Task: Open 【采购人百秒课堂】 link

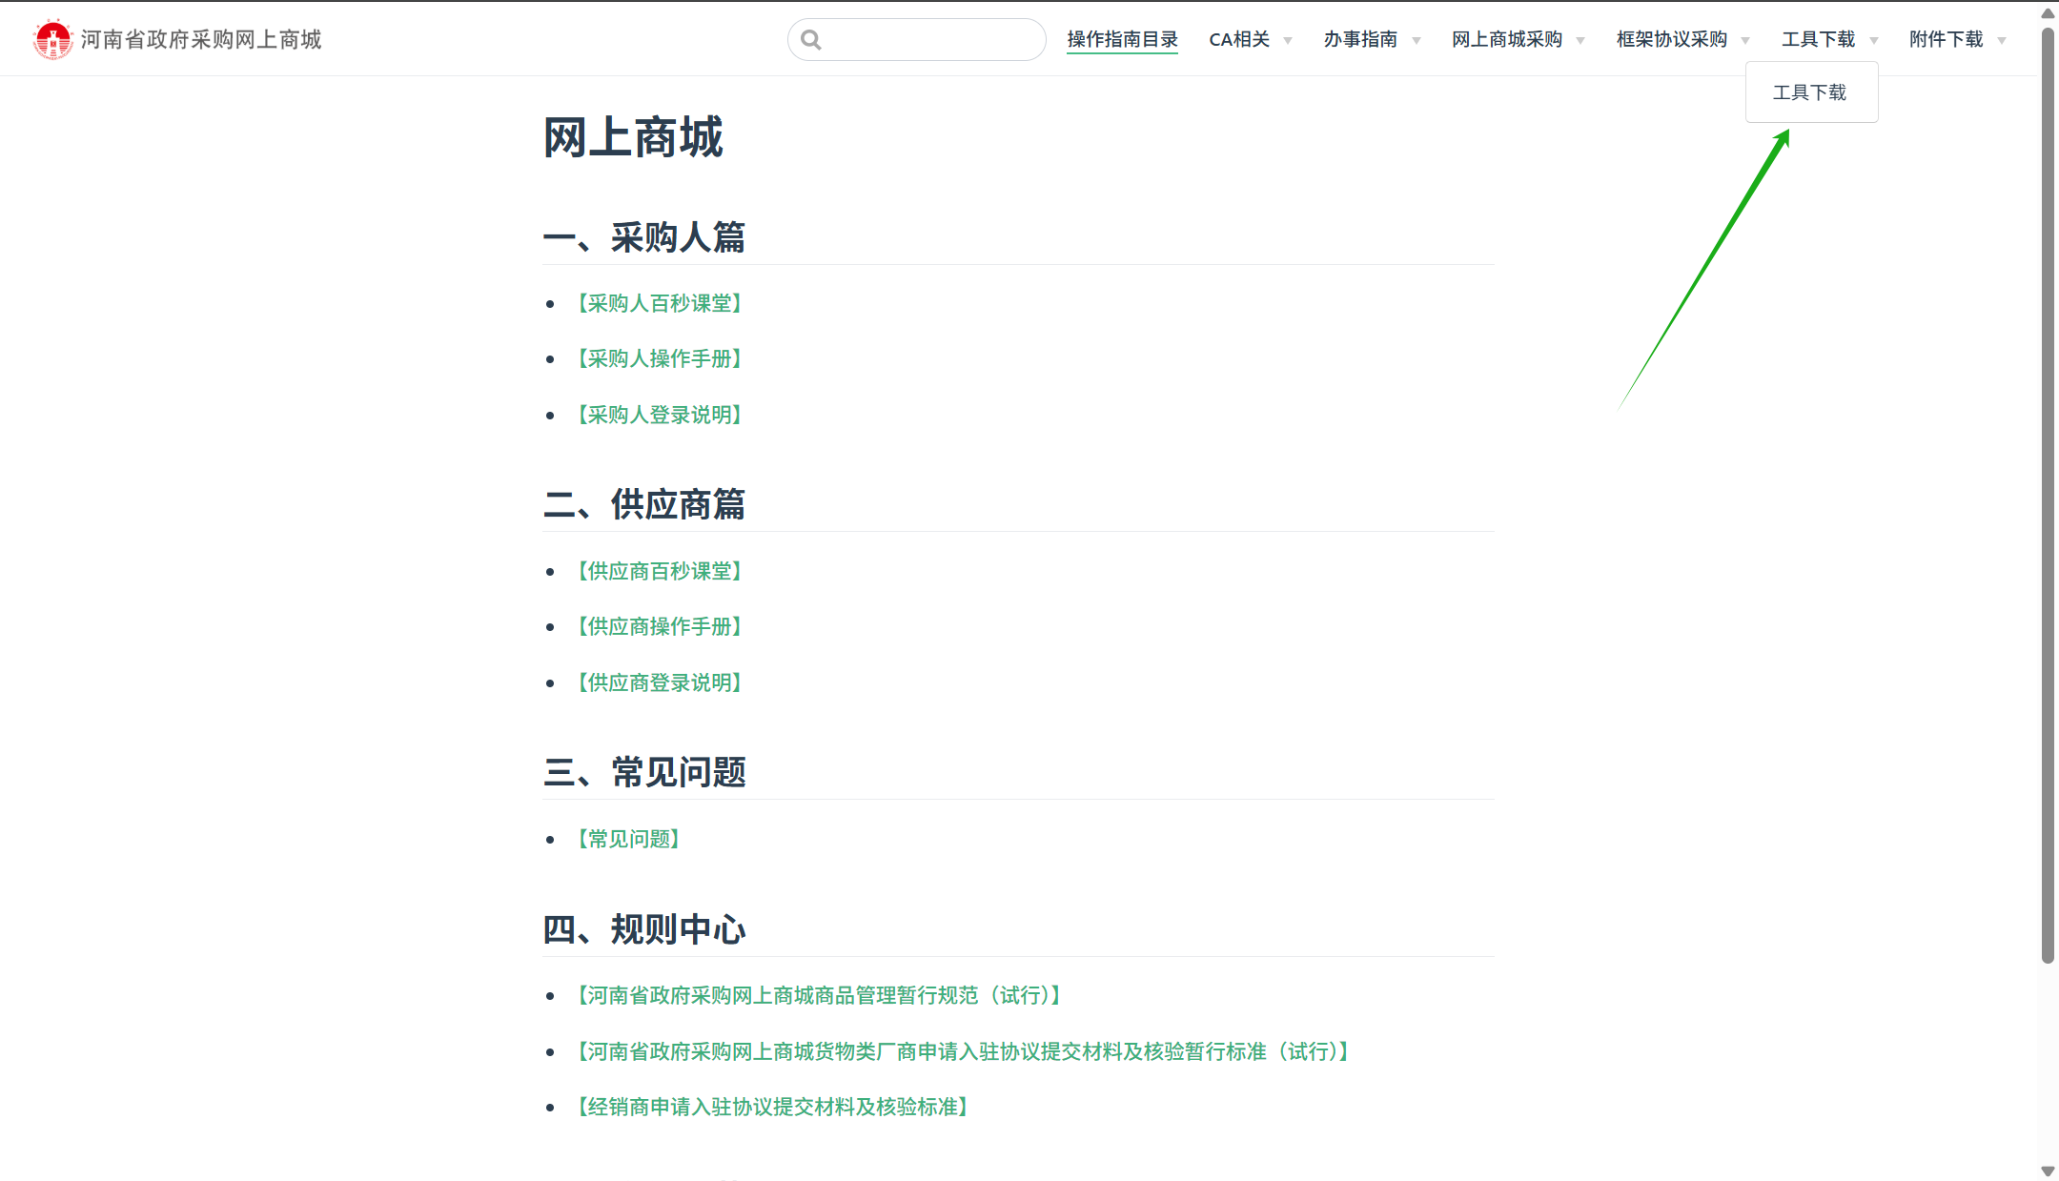Action: [x=660, y=303]
